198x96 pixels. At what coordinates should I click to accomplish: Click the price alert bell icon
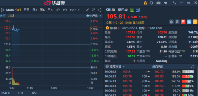[171, 22]
